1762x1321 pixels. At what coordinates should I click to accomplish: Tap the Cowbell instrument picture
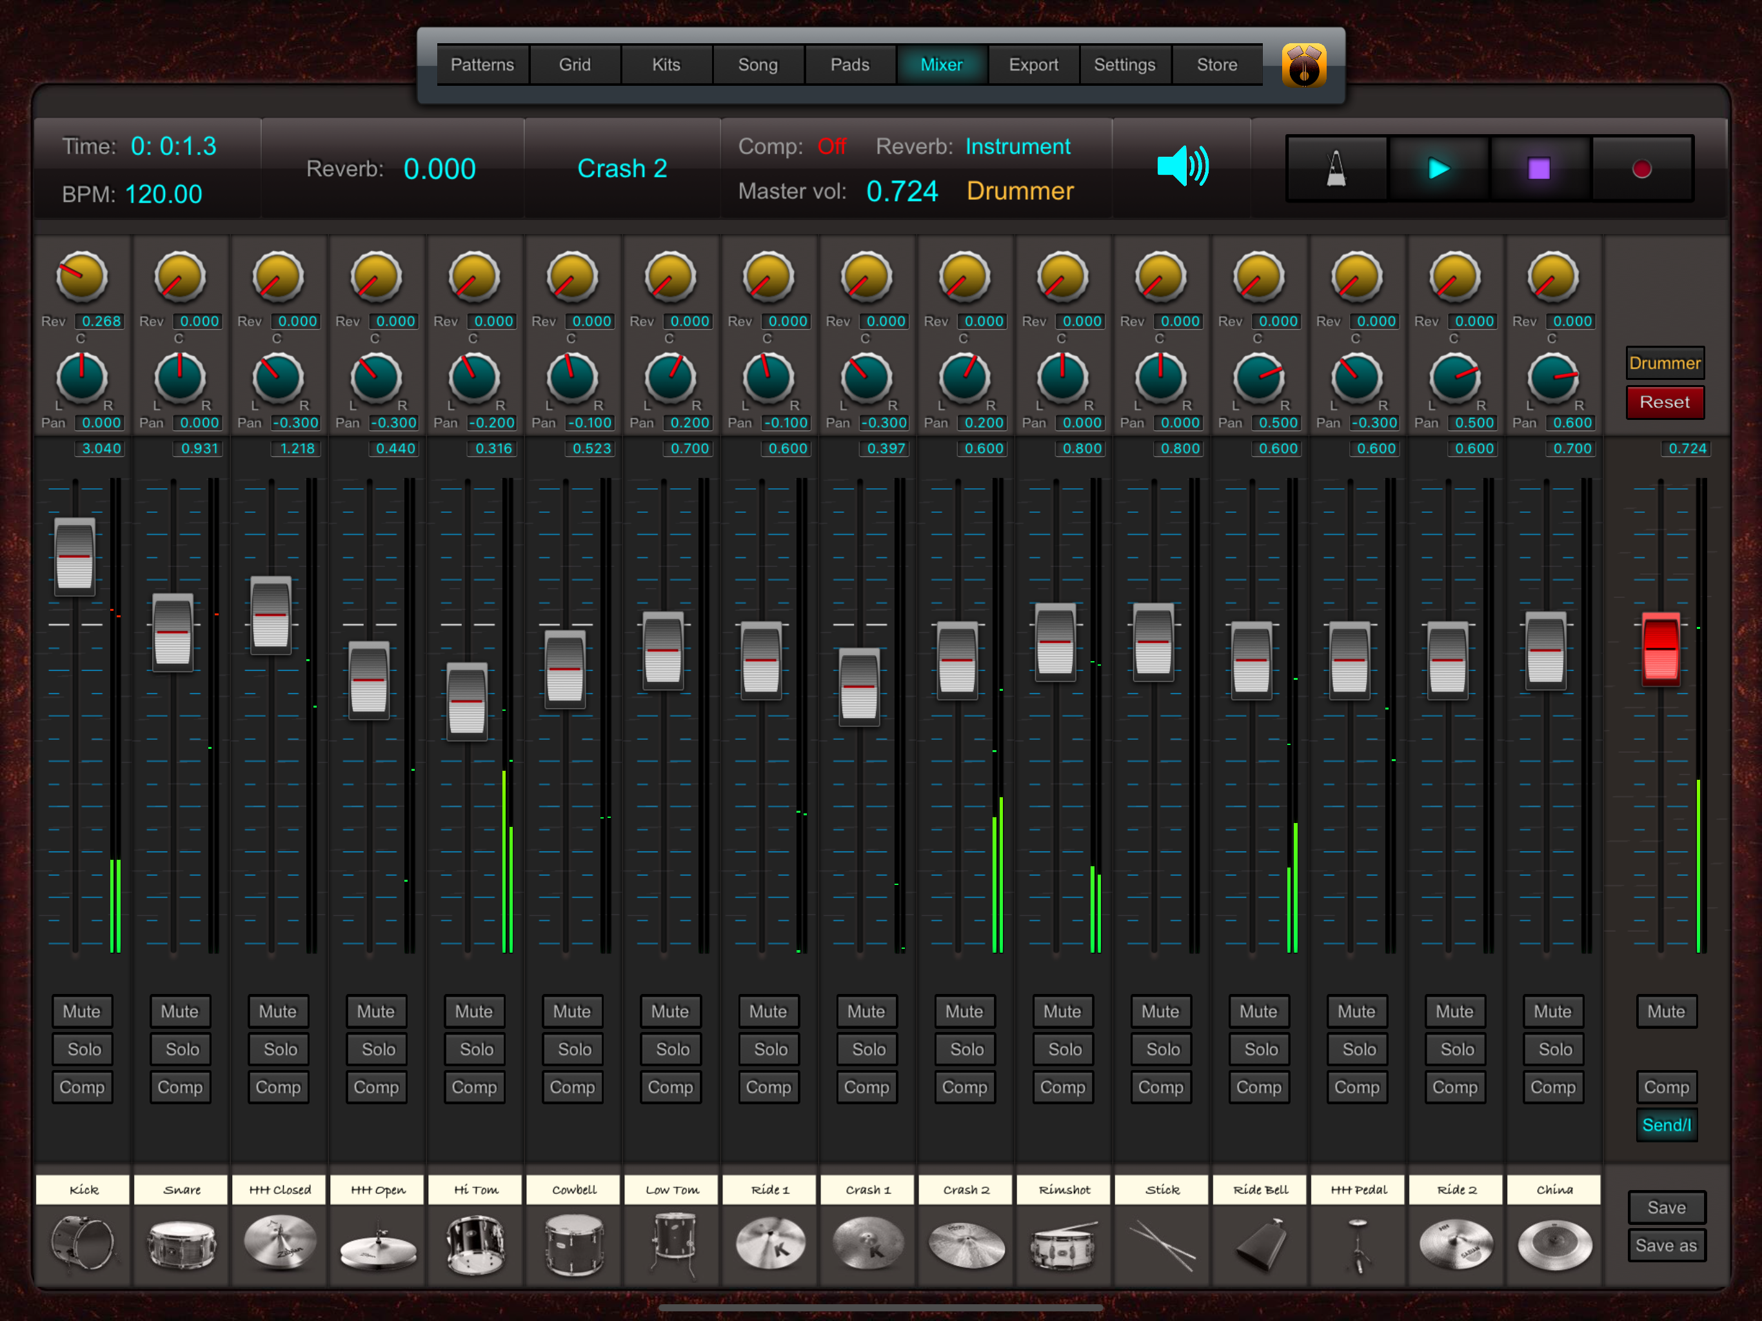click(x=573, y=1243)
